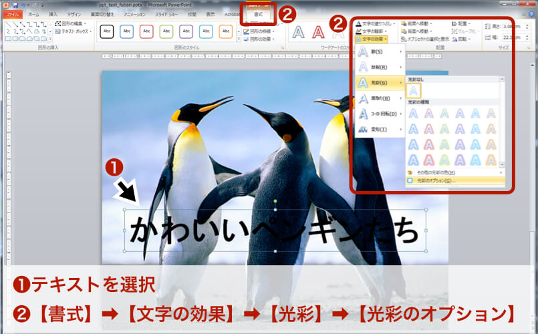
Task: Open 図形の効果 shape effects dropdown
Action: tap(259, 39)
